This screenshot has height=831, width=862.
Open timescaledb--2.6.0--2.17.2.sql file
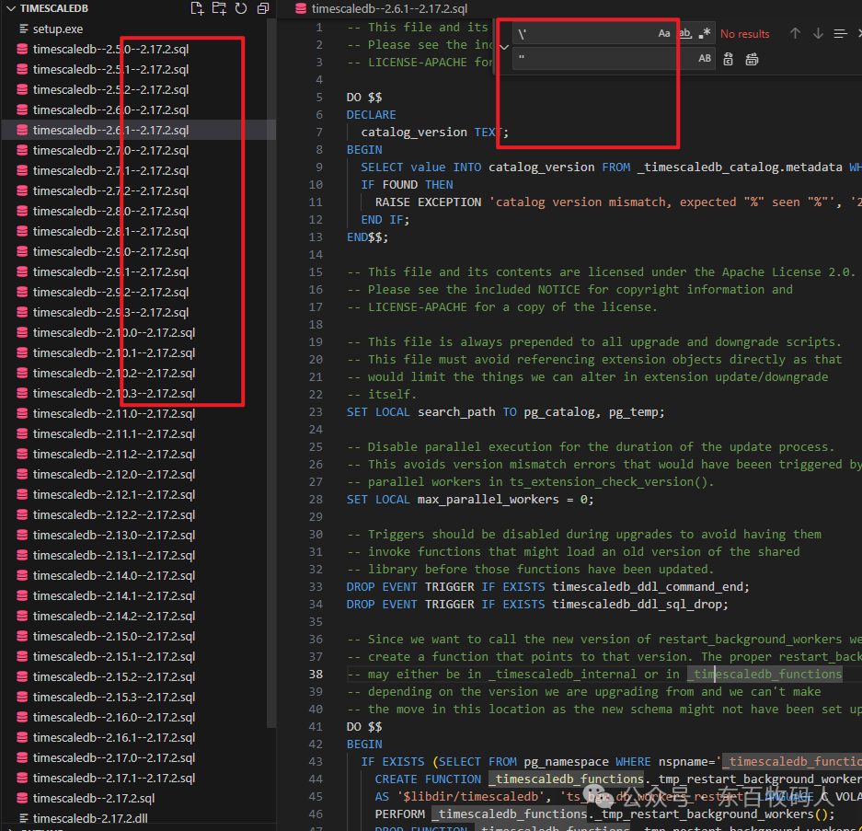(x=110, y=110)
